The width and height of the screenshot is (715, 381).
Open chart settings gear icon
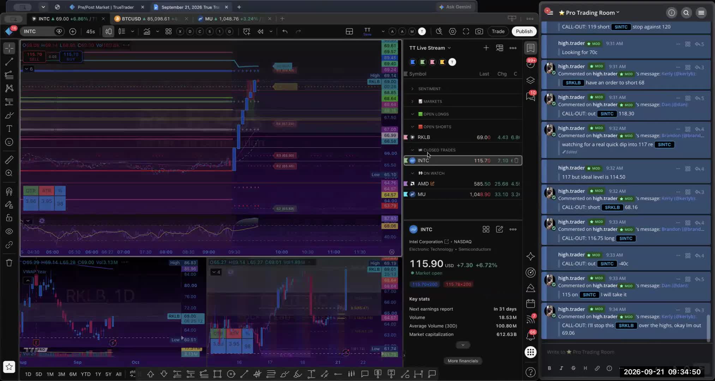pyautogui.click(x=452, y=31)
